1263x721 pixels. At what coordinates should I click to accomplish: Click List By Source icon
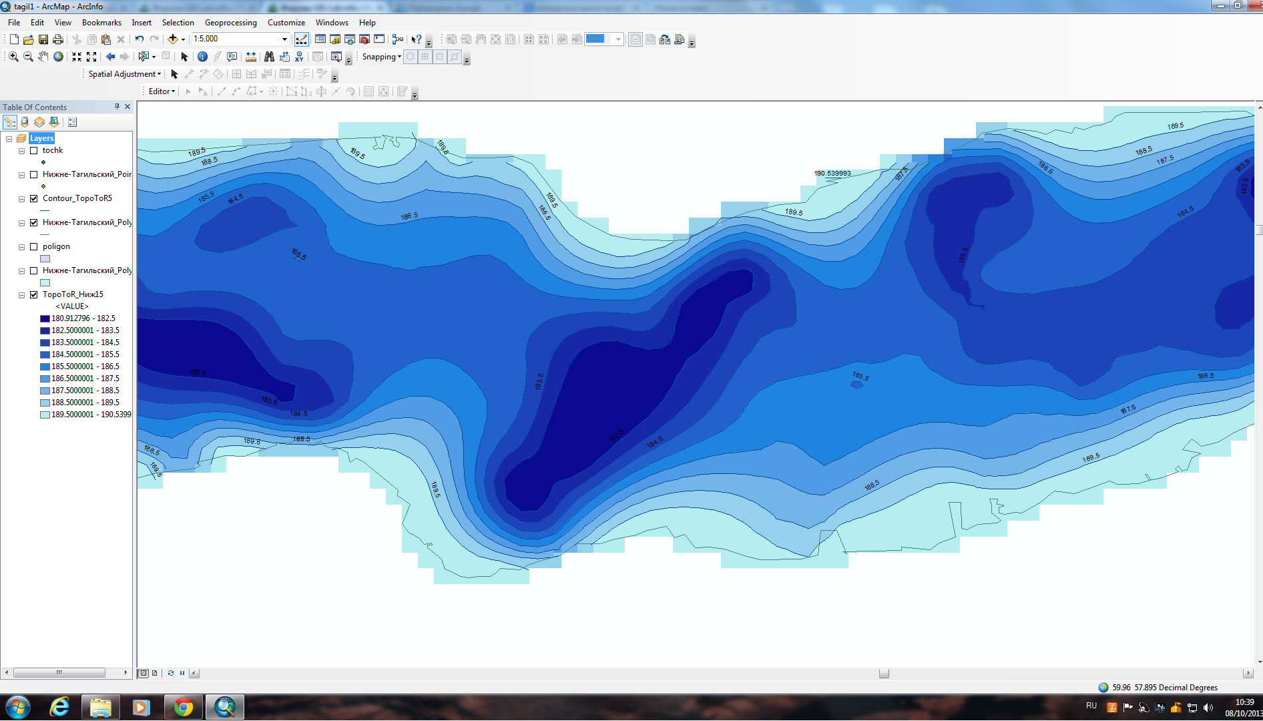25,122
